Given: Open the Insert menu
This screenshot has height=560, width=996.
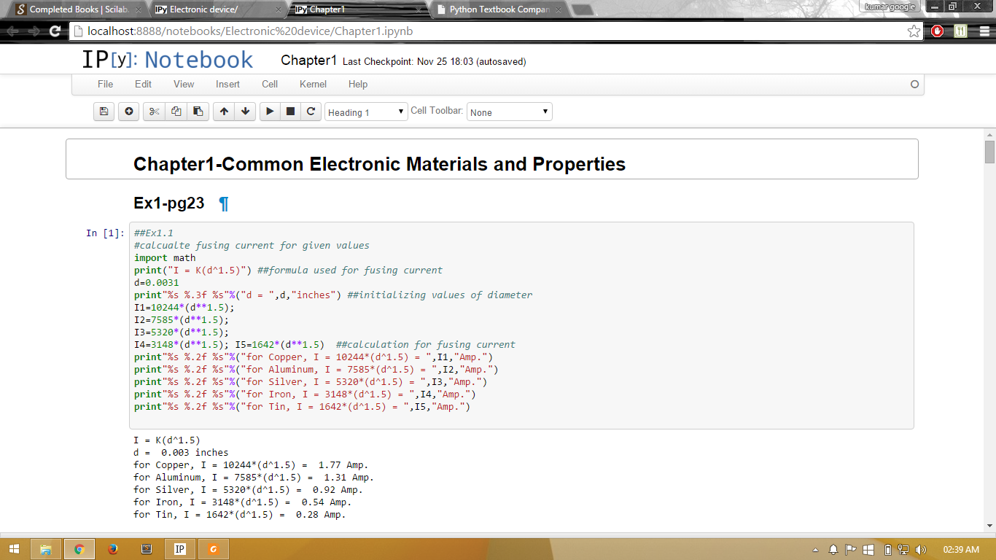Looking at the screenshot, I should (x=227, y=84).
